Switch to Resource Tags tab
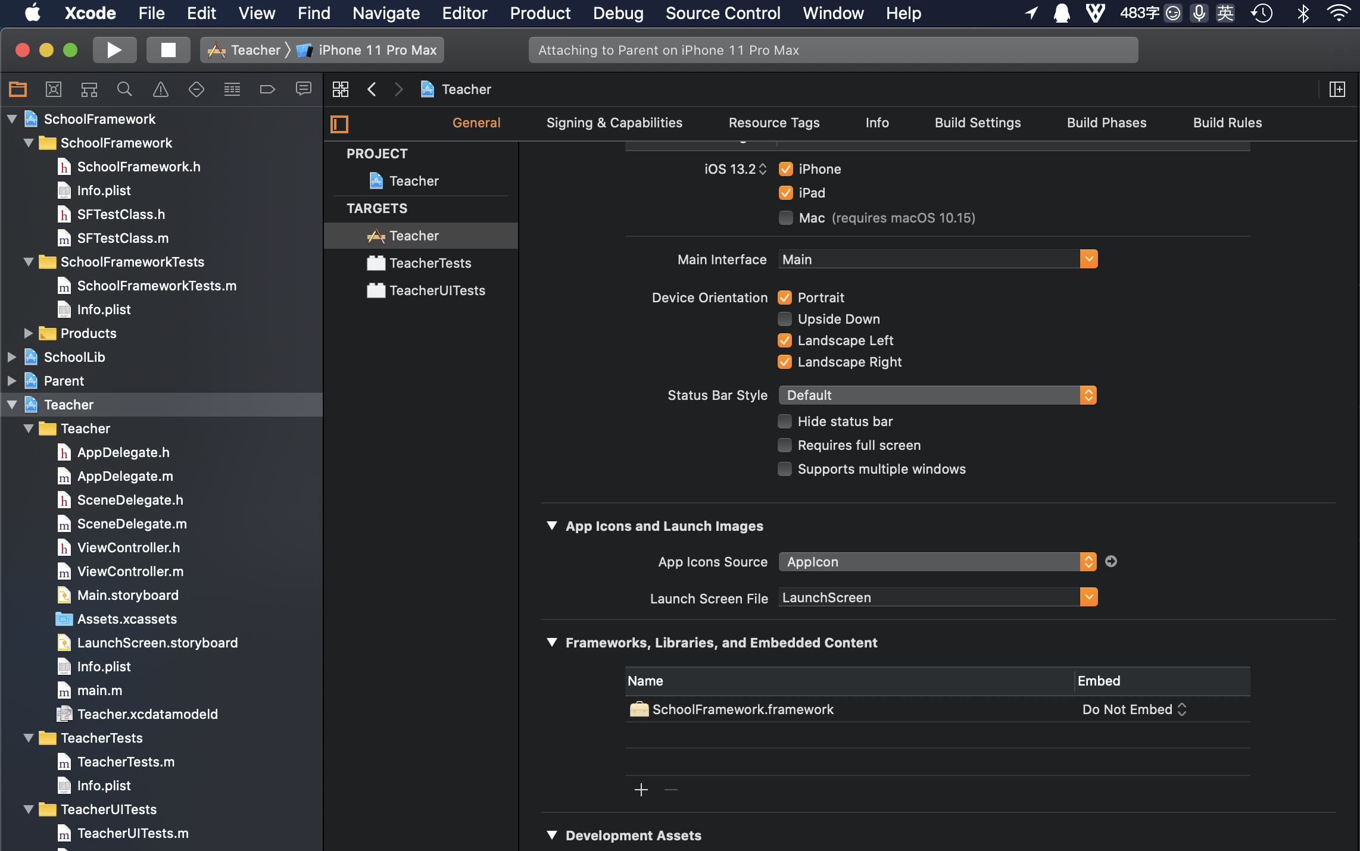The image size is (1360, 851). coord(774,123)
